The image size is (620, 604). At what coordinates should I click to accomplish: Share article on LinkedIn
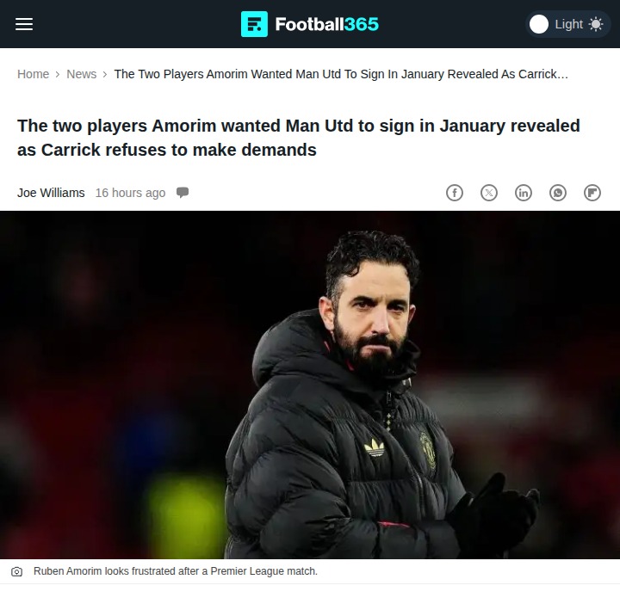(524, 193)
